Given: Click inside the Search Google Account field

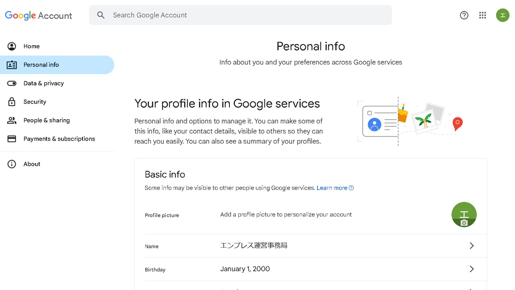Looking at the screenshot, I should (241, 15).
